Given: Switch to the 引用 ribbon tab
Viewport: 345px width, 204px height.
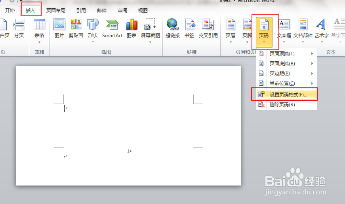Looking at the screenshot, I should (x=81, y=10).
